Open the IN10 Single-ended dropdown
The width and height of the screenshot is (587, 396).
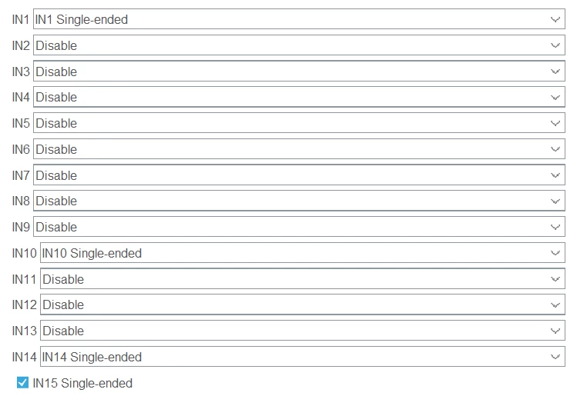click(303, 253)
